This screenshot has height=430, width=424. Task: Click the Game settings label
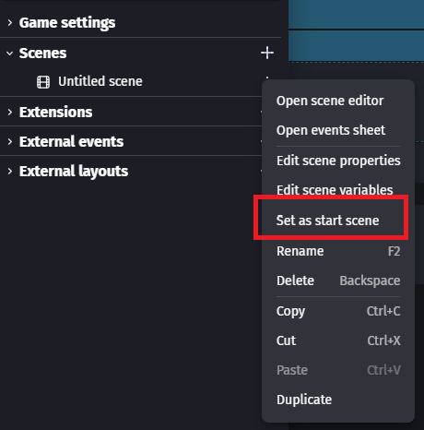(67, 23)
